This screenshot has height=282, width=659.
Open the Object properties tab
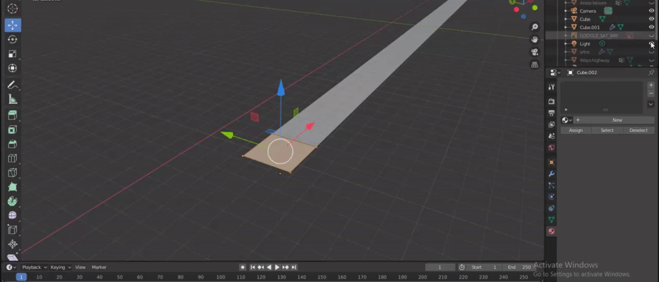[x=552, y=162]
